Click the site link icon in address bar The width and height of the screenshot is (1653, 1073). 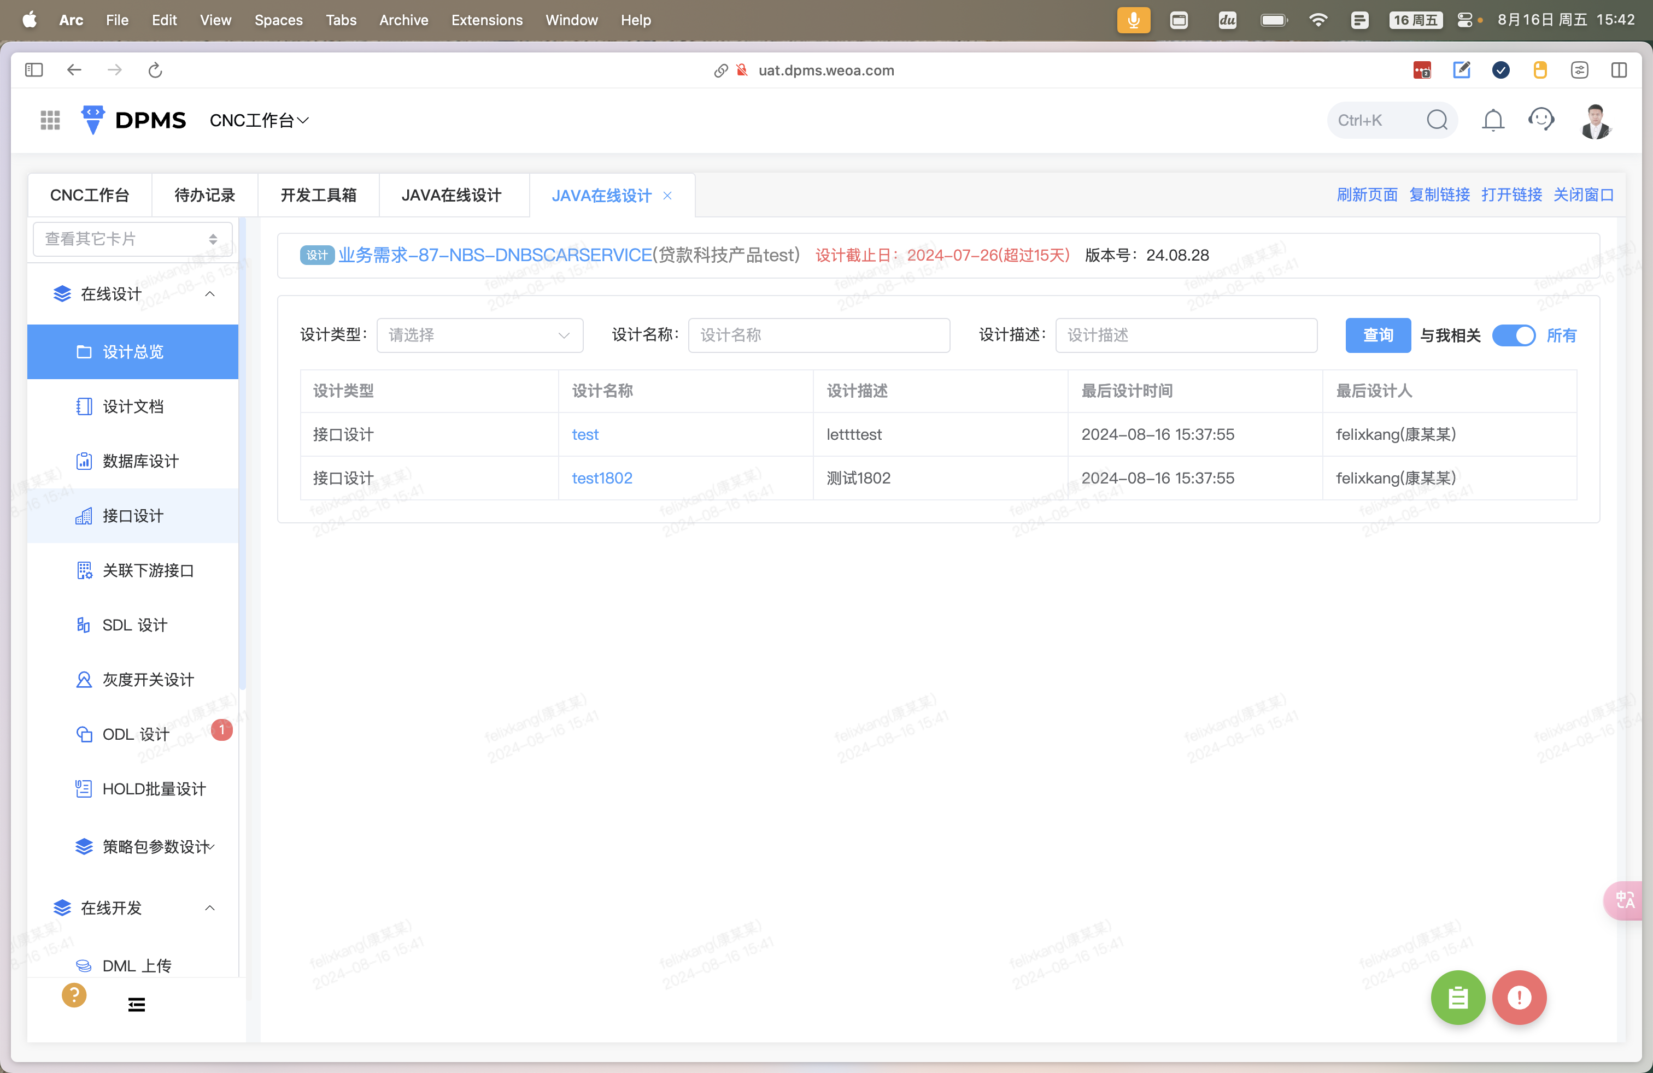point(721,70)
